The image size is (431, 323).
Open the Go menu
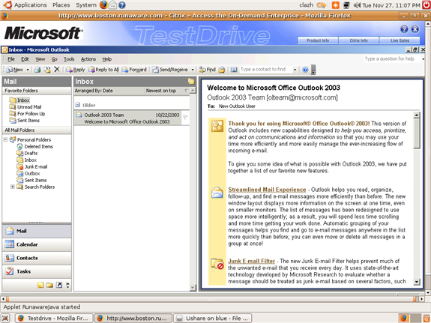55,59
